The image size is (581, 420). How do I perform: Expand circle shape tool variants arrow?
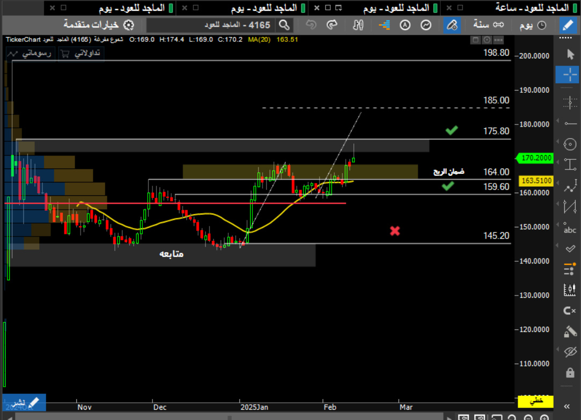(558, 142)
